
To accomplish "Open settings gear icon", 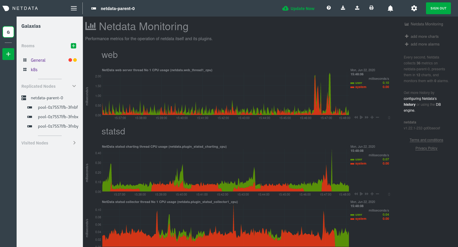I will (414, 8).
